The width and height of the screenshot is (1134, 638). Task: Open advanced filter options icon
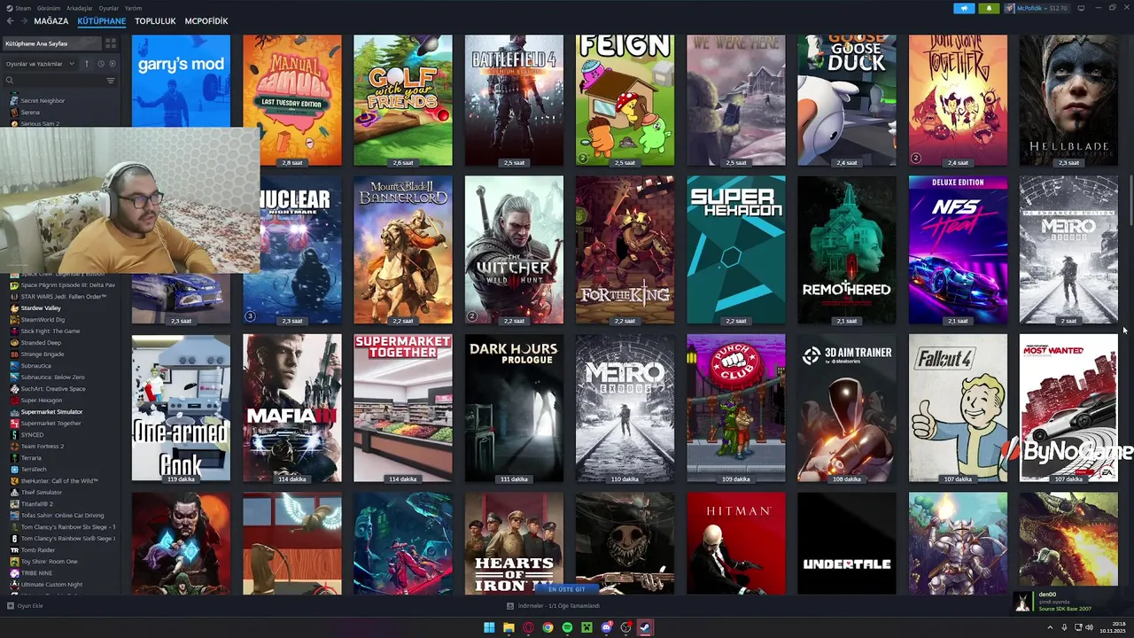pyautogui.click(x=111, y=81)
